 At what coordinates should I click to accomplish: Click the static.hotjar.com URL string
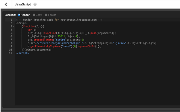coord(60,43)
